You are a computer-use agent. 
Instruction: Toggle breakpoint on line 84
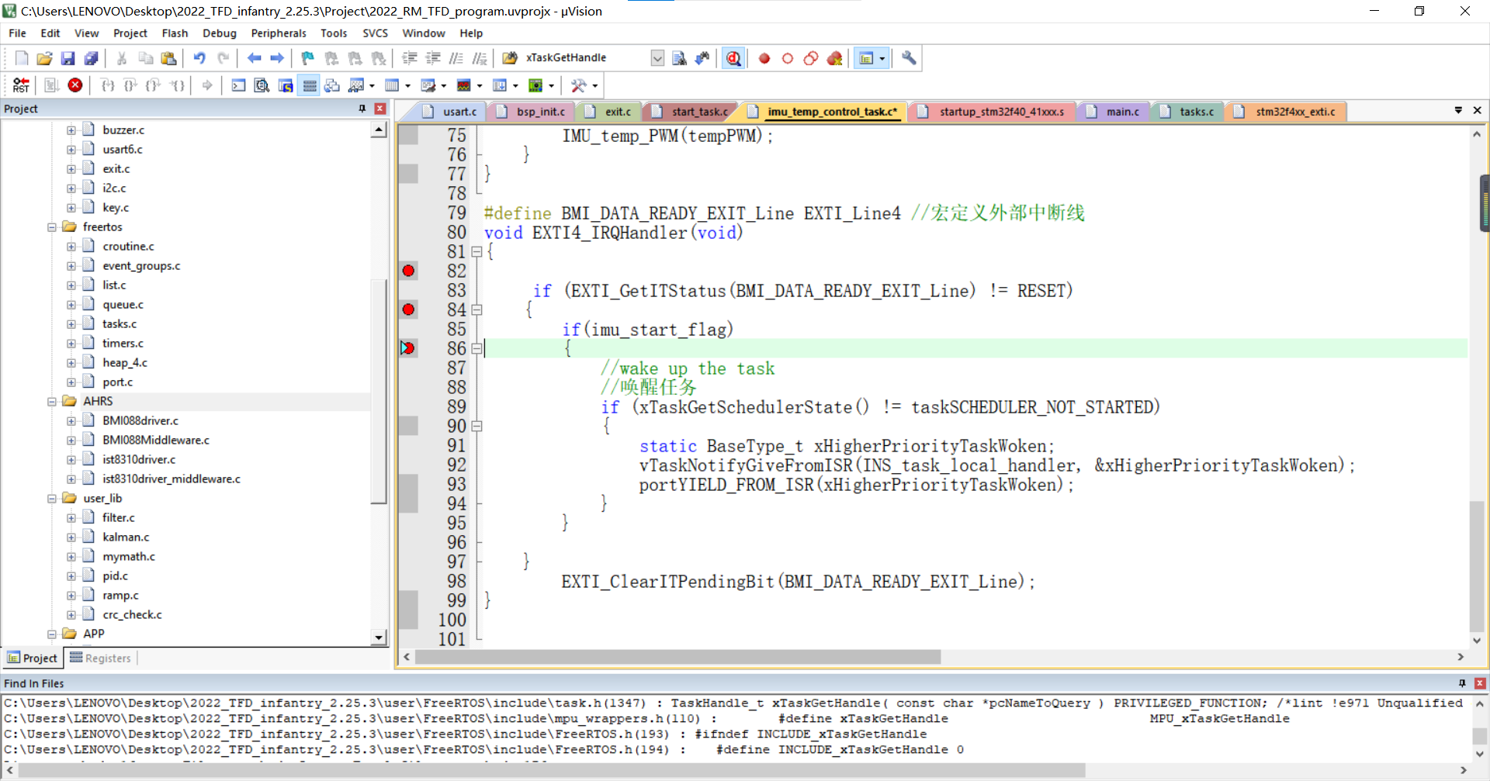click(x=408, y=309)
